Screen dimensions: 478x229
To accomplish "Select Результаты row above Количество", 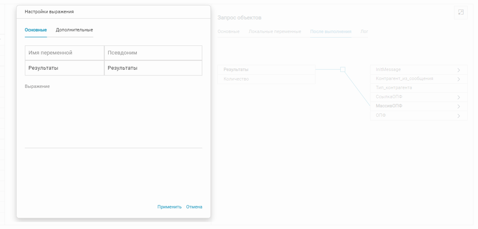I will tap(266, 70).
